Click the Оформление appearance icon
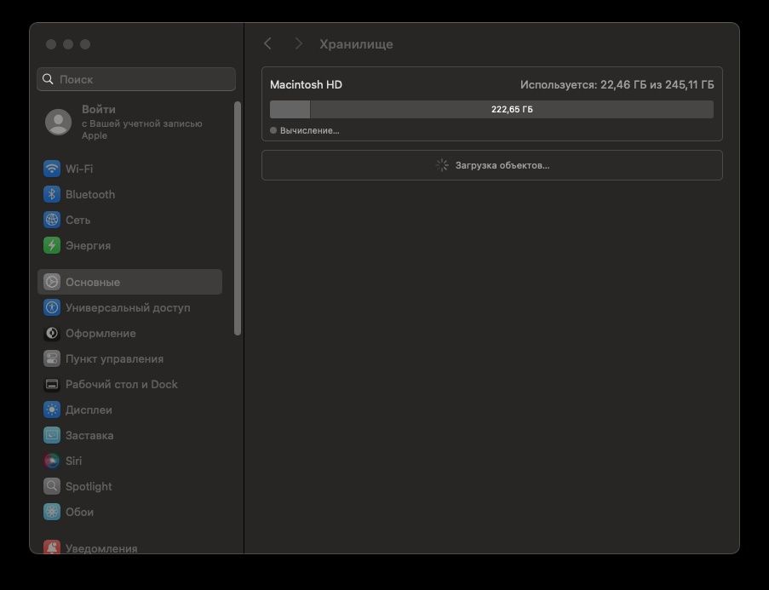 coord(51,333)
